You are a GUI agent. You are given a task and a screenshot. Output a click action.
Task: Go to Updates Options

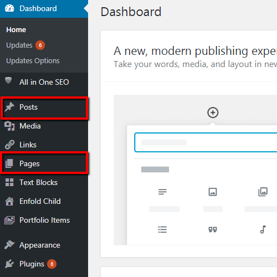[33, 61]
